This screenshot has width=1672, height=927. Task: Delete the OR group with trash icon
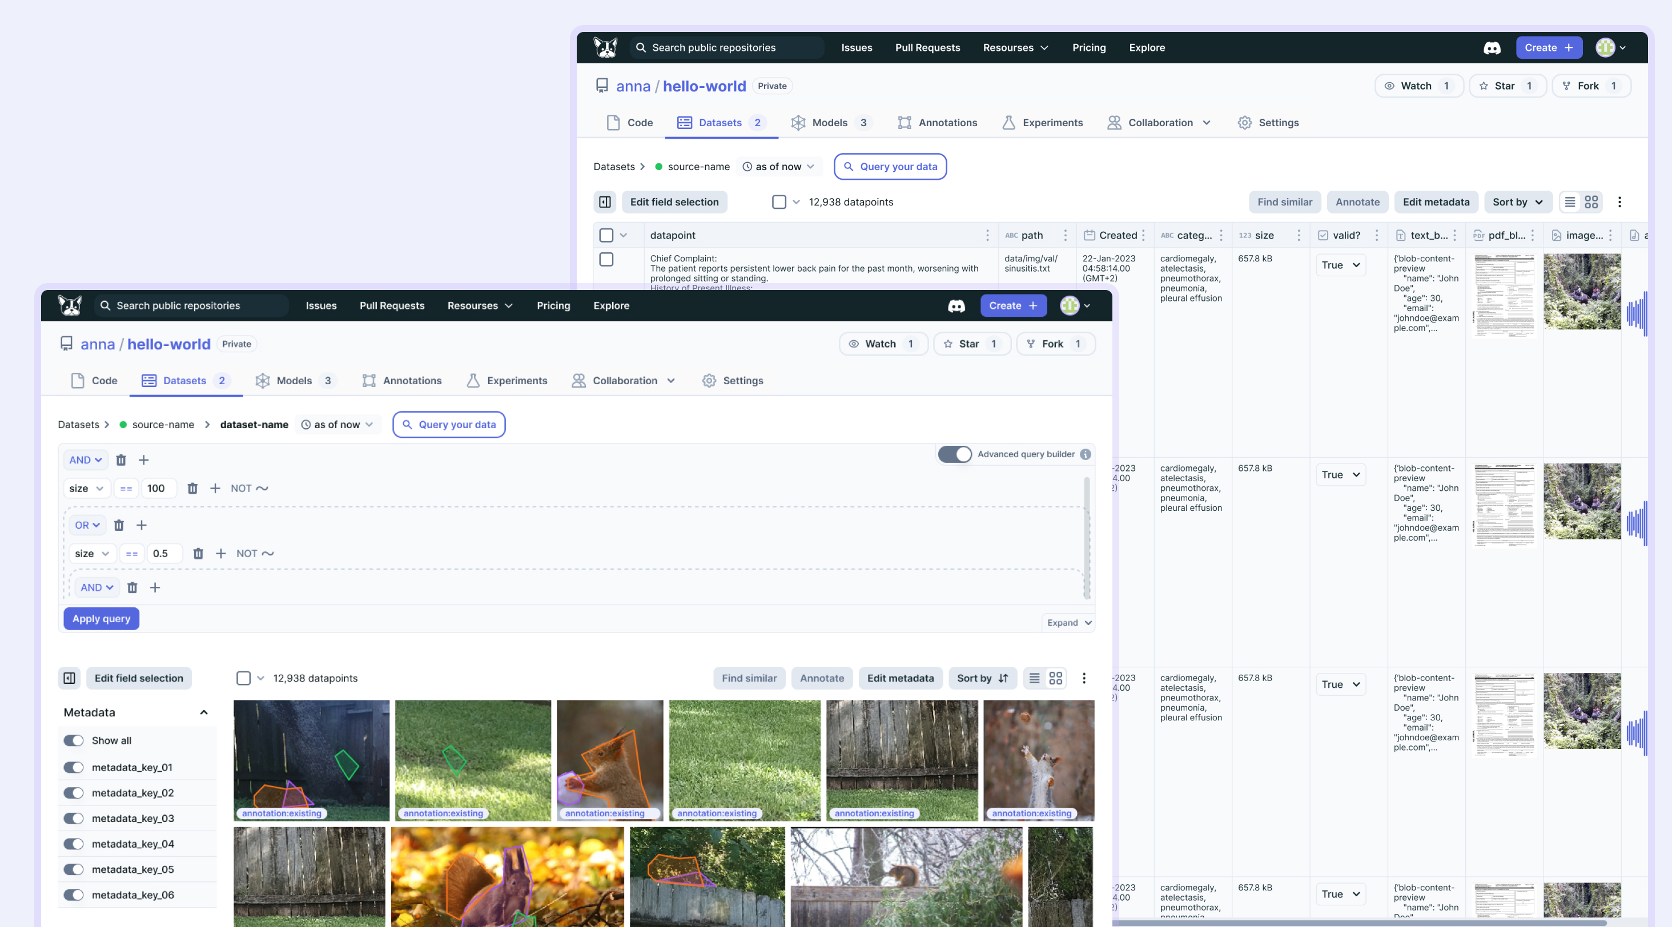click(x=119, y=525)
